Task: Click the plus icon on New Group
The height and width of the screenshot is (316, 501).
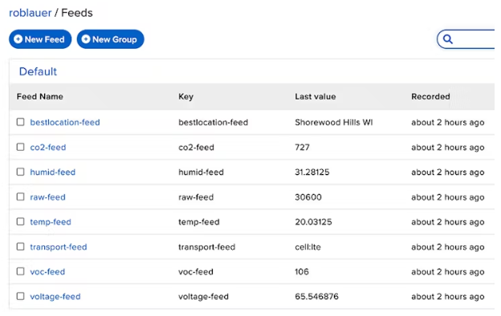Action: pos(86,39)
